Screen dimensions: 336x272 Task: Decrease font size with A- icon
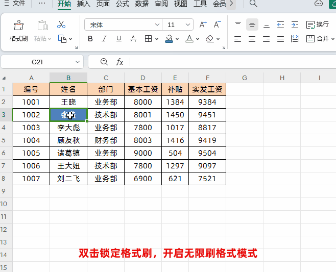(x=218, y=24)
